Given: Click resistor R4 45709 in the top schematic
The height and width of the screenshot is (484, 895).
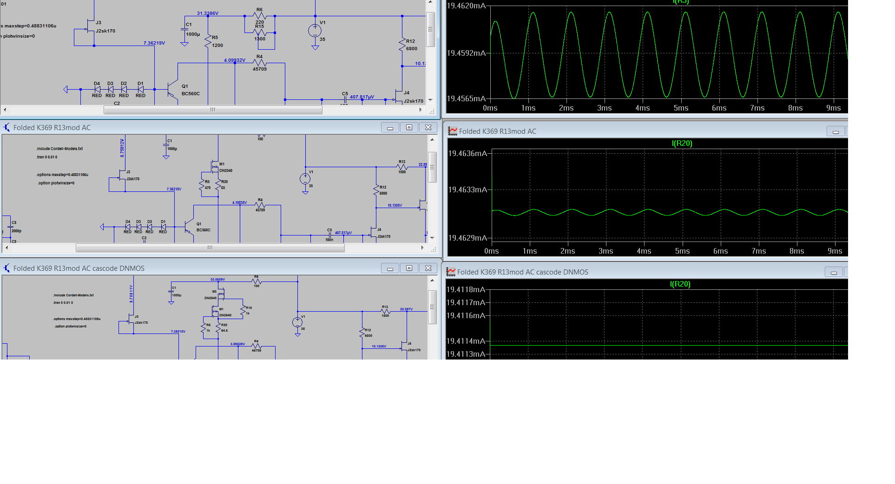Looking at the screenshot, I should (259, 63).
